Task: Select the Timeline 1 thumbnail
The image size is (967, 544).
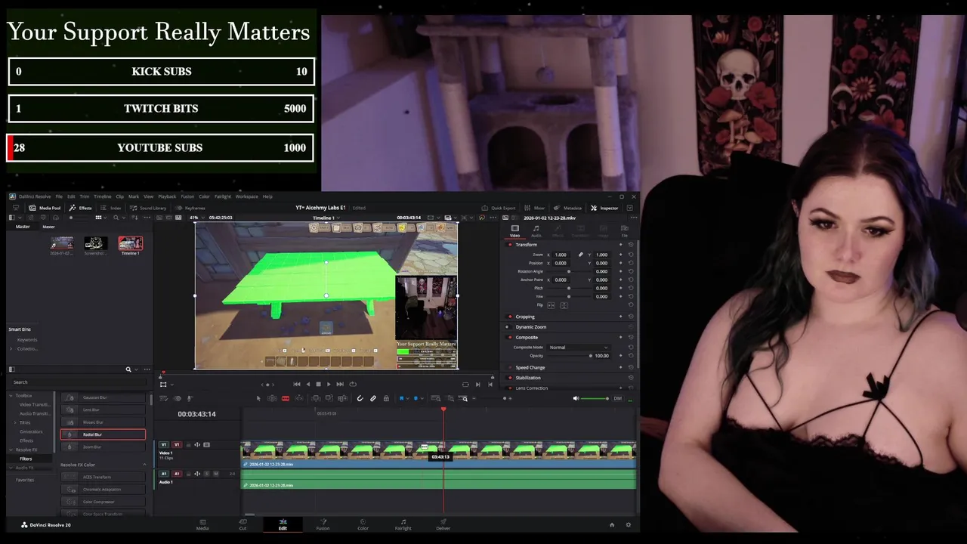Action: [x=130, y=243]
